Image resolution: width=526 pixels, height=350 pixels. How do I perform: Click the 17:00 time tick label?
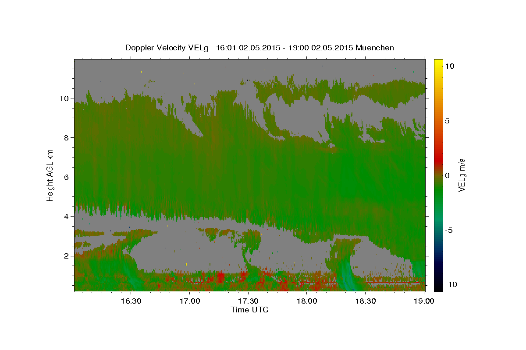(189, 301)
